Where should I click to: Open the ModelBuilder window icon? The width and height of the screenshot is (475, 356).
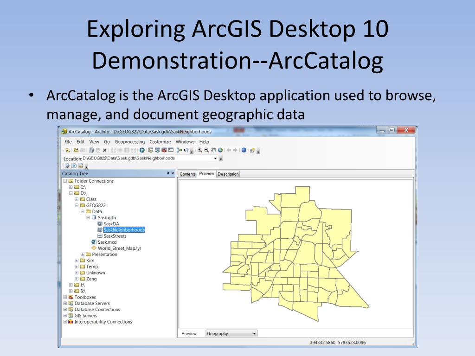(x=180, y=150)
